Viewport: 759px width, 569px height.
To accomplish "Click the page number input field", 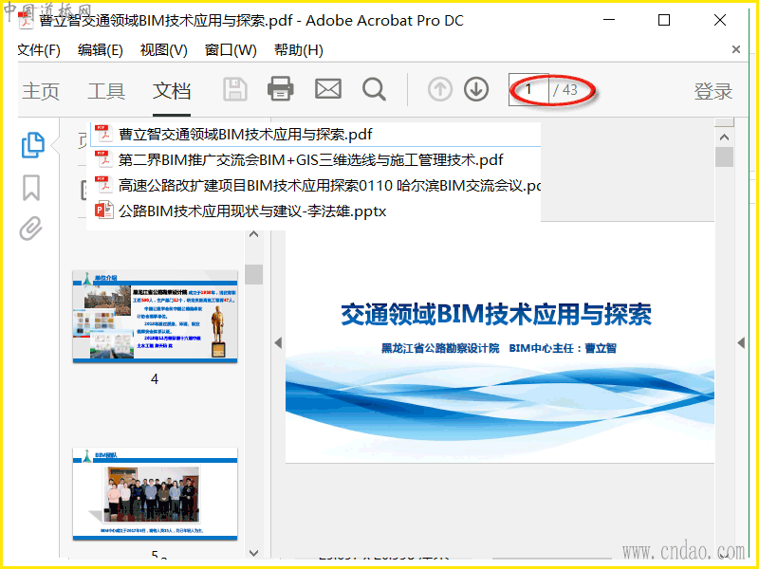I will pyautogui.click(x=528, y=89).
